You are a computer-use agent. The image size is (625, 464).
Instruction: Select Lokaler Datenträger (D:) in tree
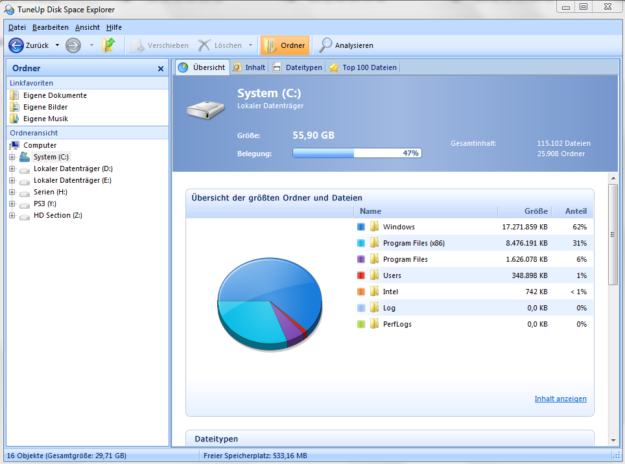(x=73, y=168)
